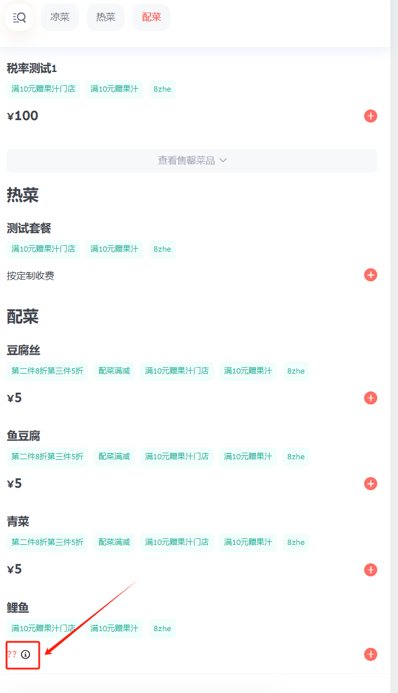Viewport: 398px width, 693px height.
Task: Click ¥5 price of 青菜
Action: click(15, 569)
